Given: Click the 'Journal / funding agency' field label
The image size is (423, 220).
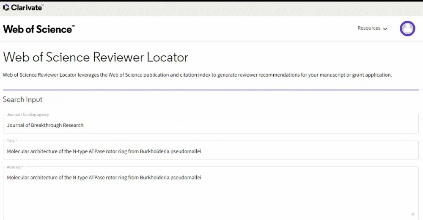Looking at the screenshot, I should tap(28, 115).
